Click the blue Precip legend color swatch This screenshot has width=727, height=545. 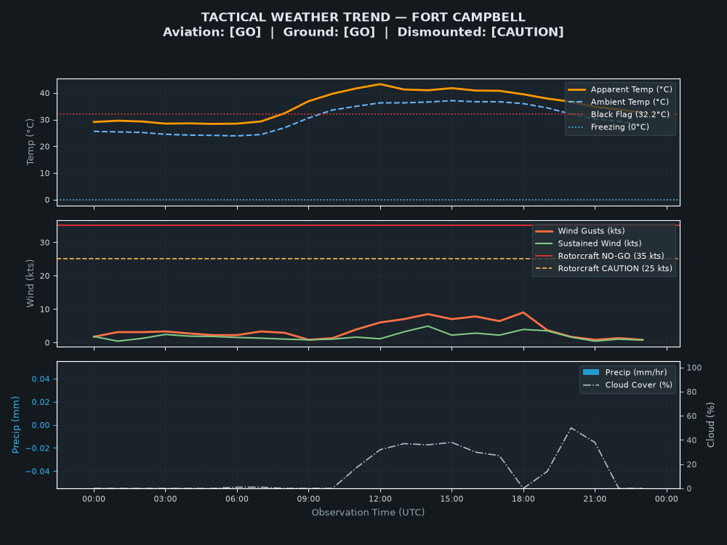point(590,372)
